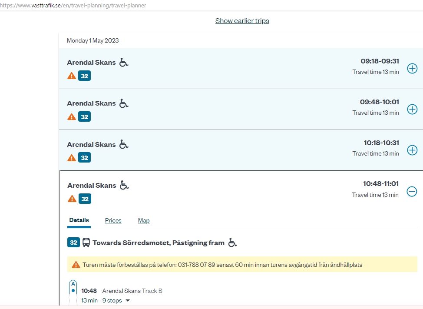
Task: Click wheelchair icon on 10:18 trip
Action: click(124, 144)
